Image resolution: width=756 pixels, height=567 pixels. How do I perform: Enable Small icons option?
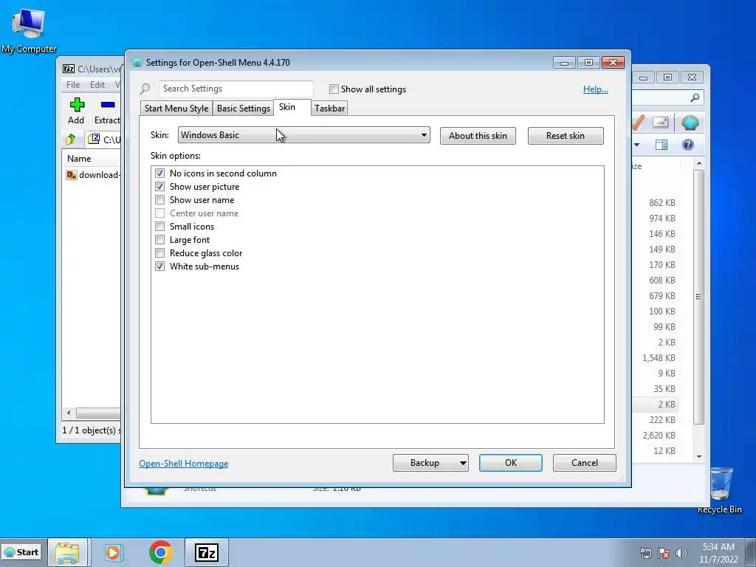[x=159, y=226]
